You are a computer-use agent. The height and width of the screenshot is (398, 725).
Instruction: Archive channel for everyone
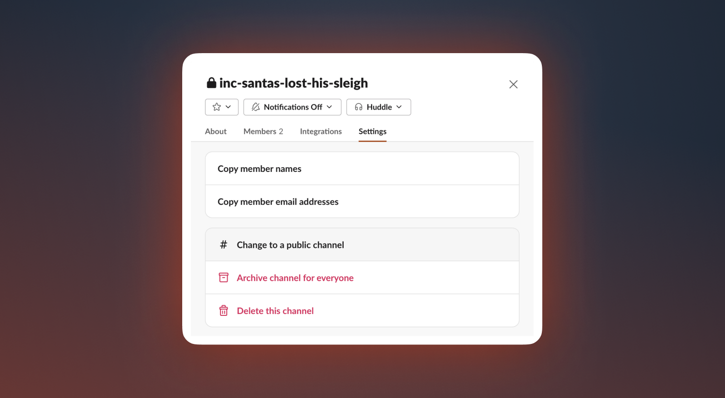(x=362, y=278)
